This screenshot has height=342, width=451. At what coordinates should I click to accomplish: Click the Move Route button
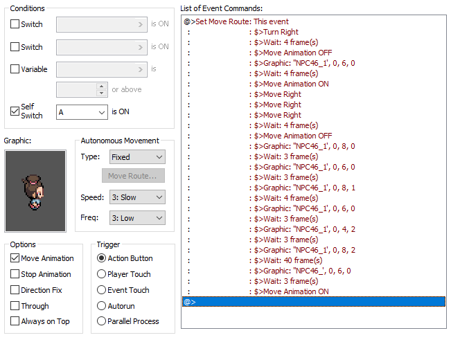[133, 176]
